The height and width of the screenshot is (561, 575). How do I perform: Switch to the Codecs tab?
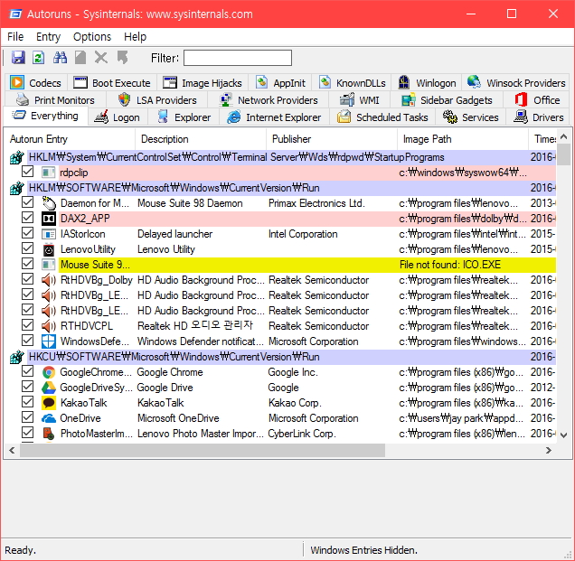point(36,83)
